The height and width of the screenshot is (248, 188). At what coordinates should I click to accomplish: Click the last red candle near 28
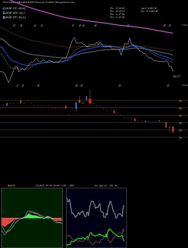[x=173, y=129]
